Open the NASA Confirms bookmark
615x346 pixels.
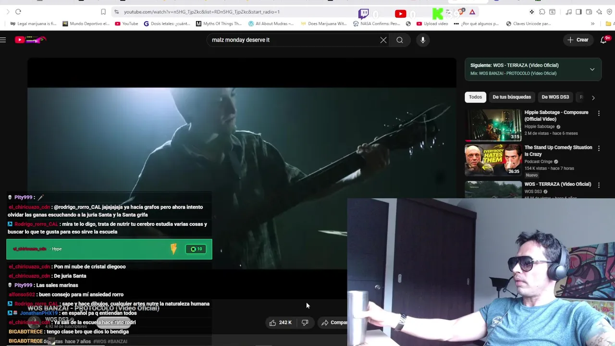click(376, 24)
